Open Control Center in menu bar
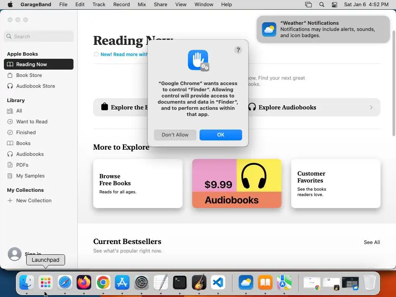 335,5
